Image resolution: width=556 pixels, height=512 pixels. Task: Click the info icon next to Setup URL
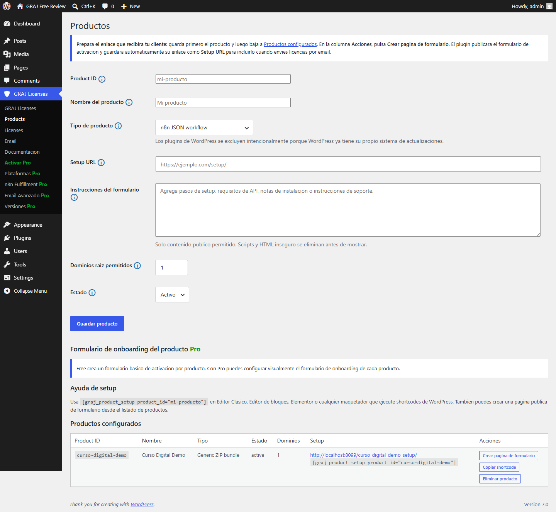pyautogui.click(x=101, y=163)
